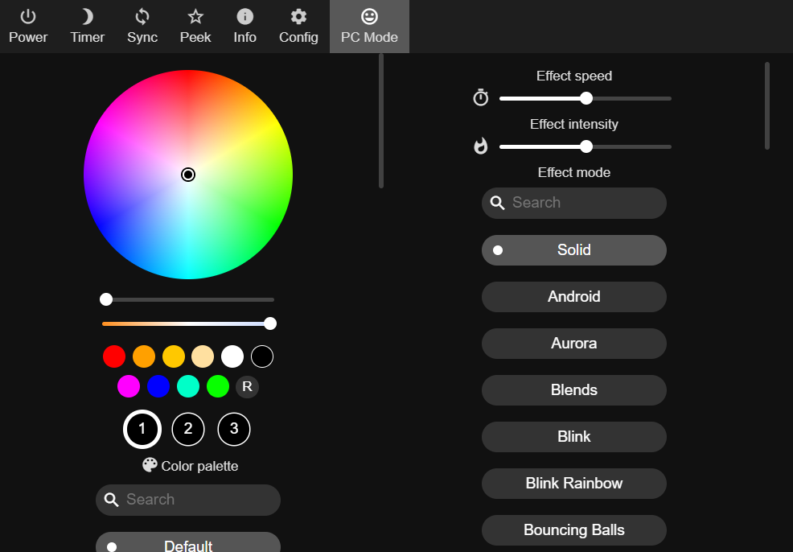The image size is (793, 552).
Task: Click the Effect speed slider handle
Action: point(586,98)
